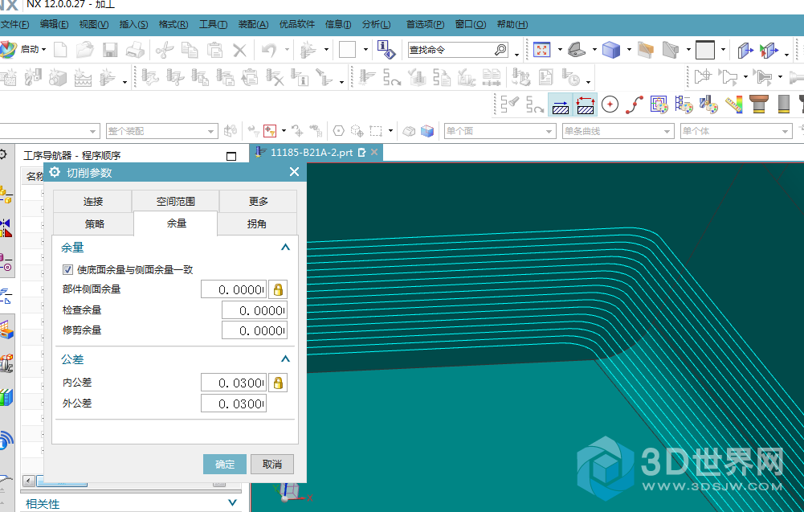Switch to the 更多 tab
This screenshot has width=804, height=512.
pos(258,201)
